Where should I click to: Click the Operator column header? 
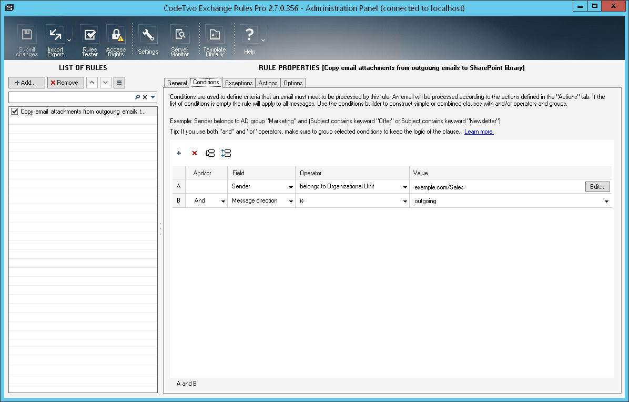coord(352,173)
